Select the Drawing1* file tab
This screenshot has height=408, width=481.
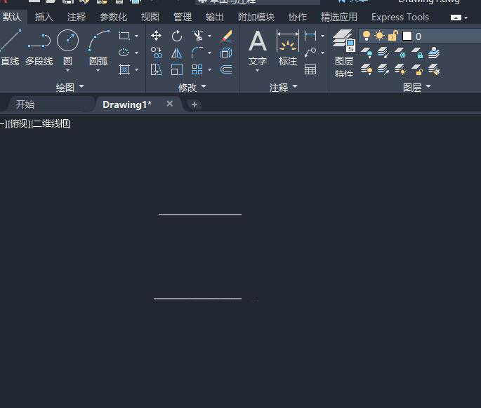126,104
